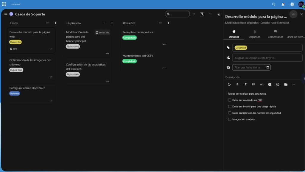Open the emoji picker in description toolbar
The width and height of the screenshot is (305, 172).
(x=278, y=84)
